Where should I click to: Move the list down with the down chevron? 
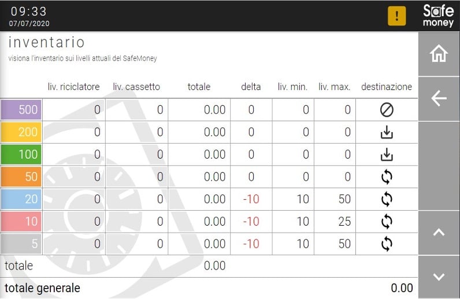439,276
